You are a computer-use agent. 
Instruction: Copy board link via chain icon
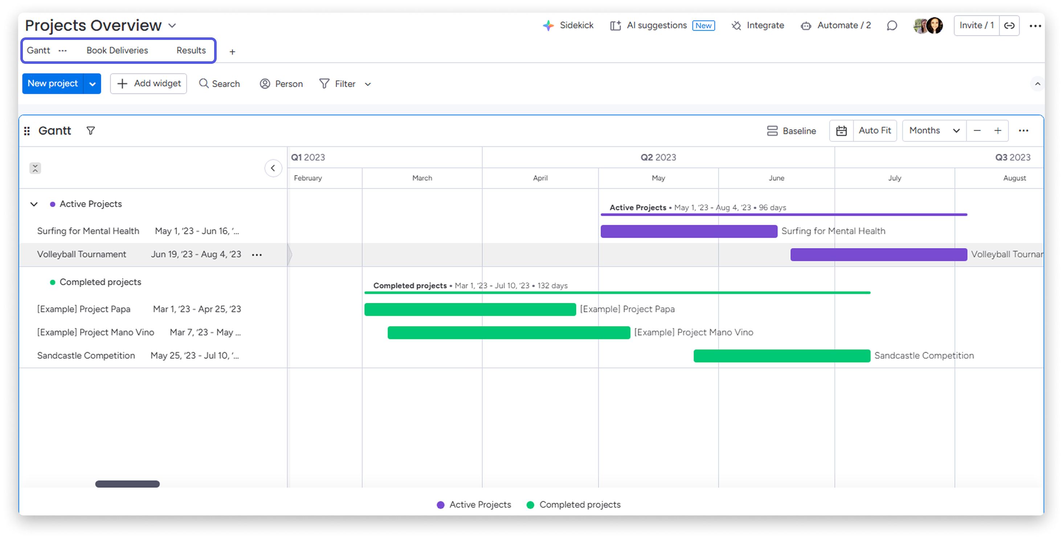click(1009, 25)
